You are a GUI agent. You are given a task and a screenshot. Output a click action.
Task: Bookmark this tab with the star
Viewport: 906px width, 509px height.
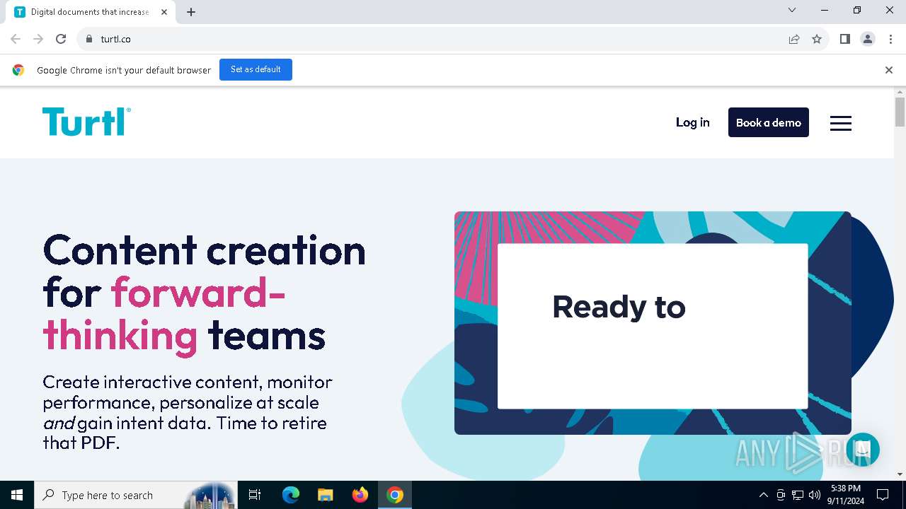tap(817, 39)
